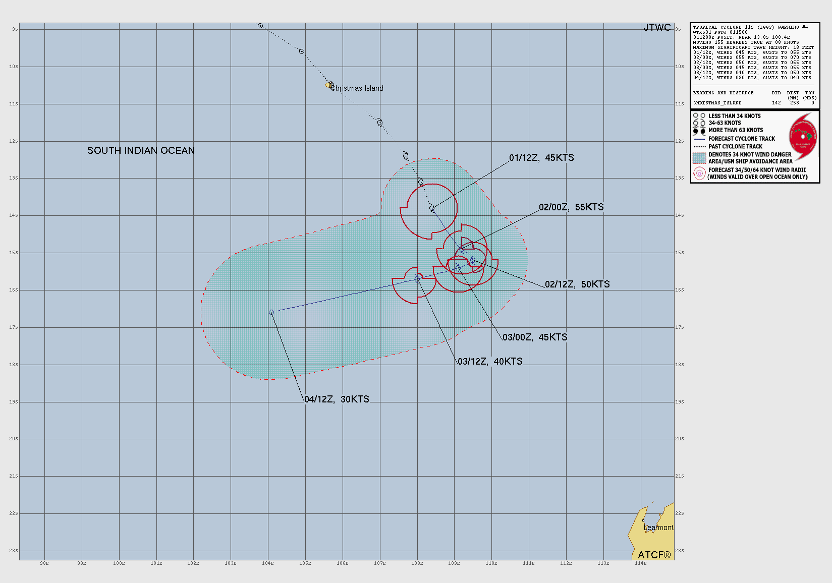Image resolution: width=832 pixels, height=583 pixels.
Task: Click the 'SOUTH INDIAN OCEAN' map label
Action: click(x=141, y=151)
